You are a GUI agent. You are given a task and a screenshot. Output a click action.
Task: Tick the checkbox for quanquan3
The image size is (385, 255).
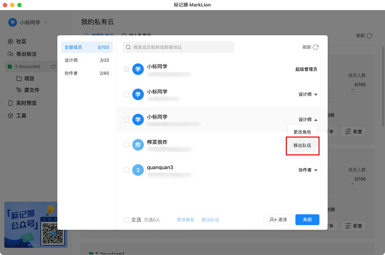(127, 170)
